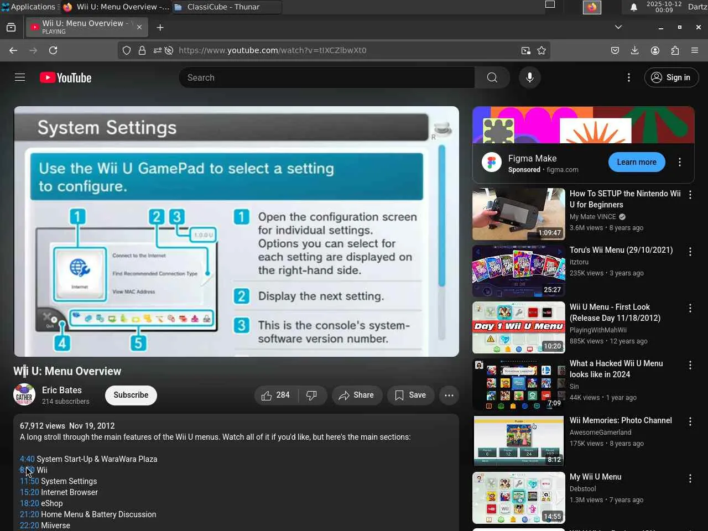Show site security padlock information
Screen dimensions: 708x531
click(x=142, y=50)
